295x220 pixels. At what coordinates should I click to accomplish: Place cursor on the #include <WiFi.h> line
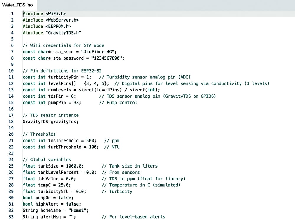[44, 14]
